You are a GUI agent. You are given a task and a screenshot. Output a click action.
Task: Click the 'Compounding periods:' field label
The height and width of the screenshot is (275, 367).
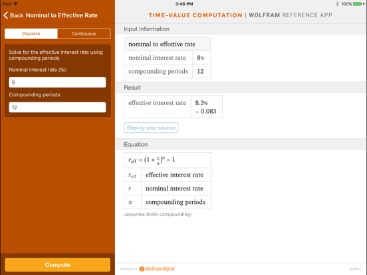[x=35, y=95]
